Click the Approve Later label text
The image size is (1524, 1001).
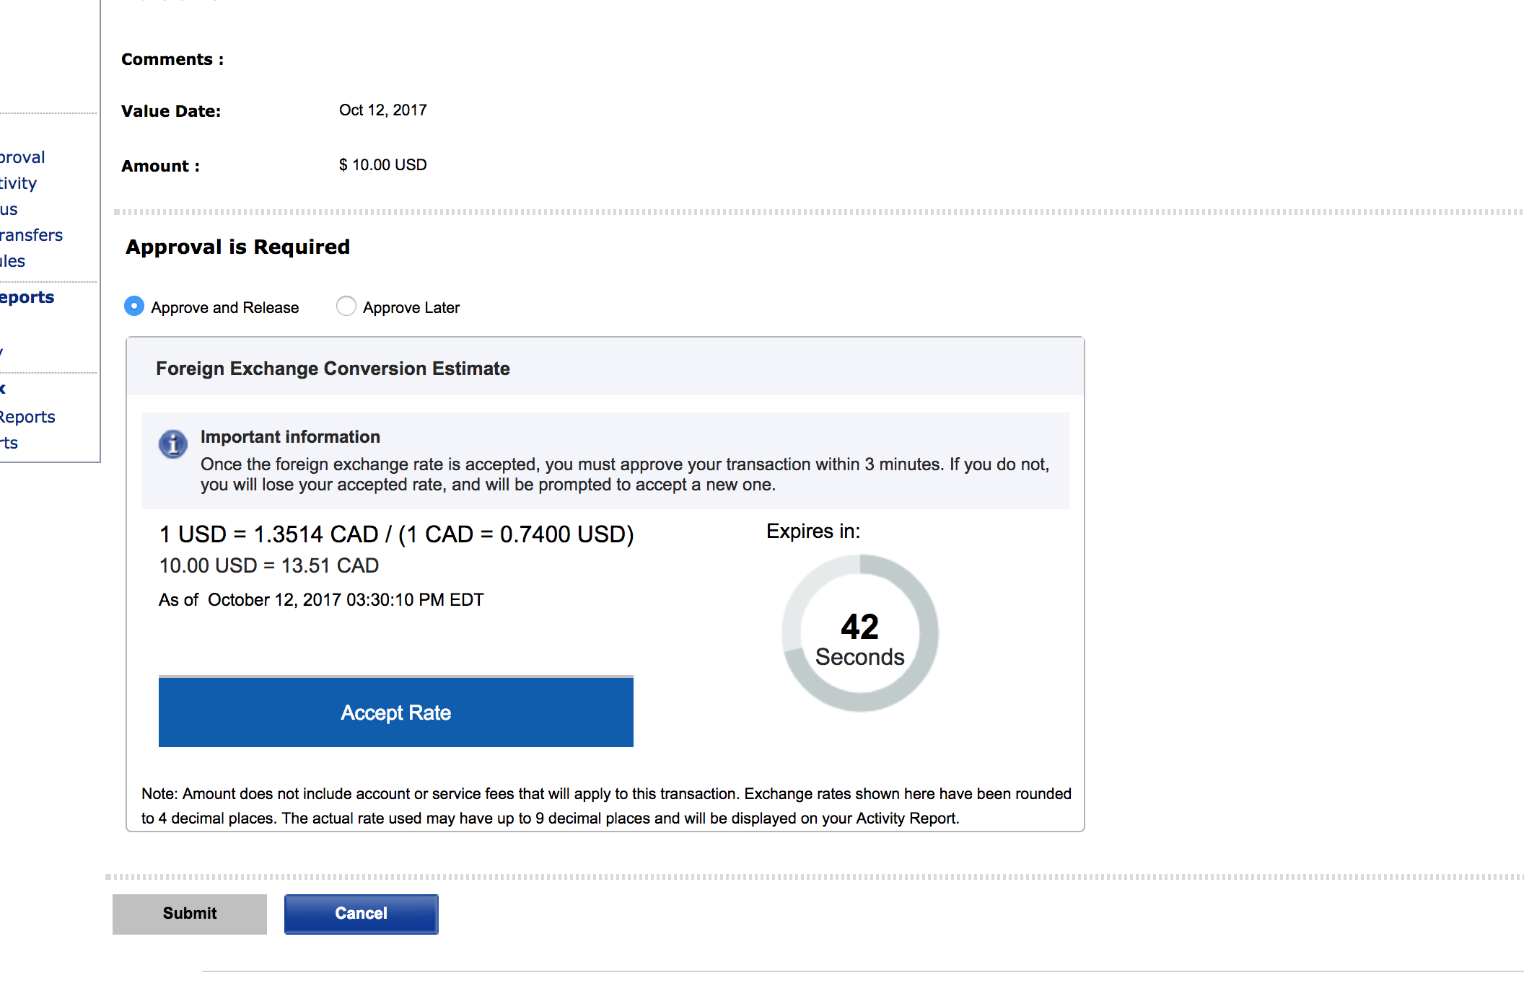tap(411, 308)
